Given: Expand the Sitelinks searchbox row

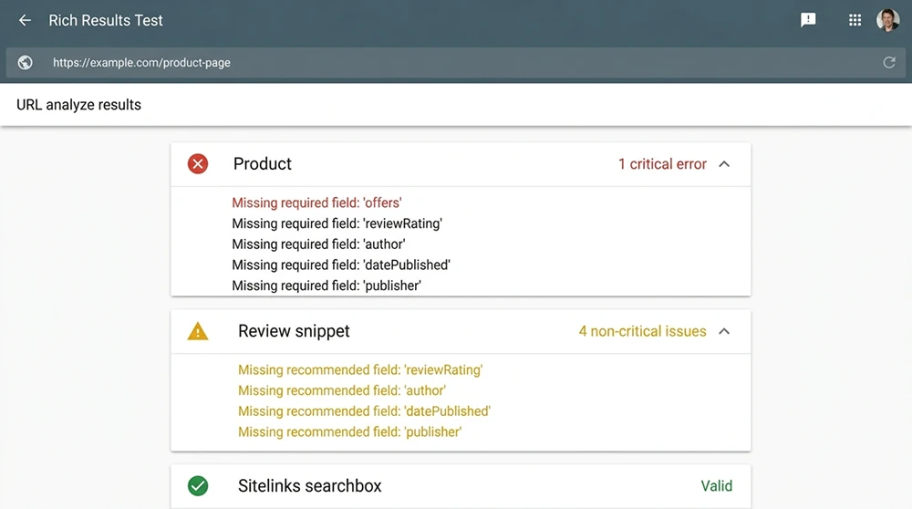Looking at the screenshot, I should point(461,486).
